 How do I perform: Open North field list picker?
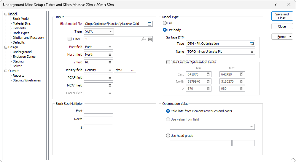(110, 55)
